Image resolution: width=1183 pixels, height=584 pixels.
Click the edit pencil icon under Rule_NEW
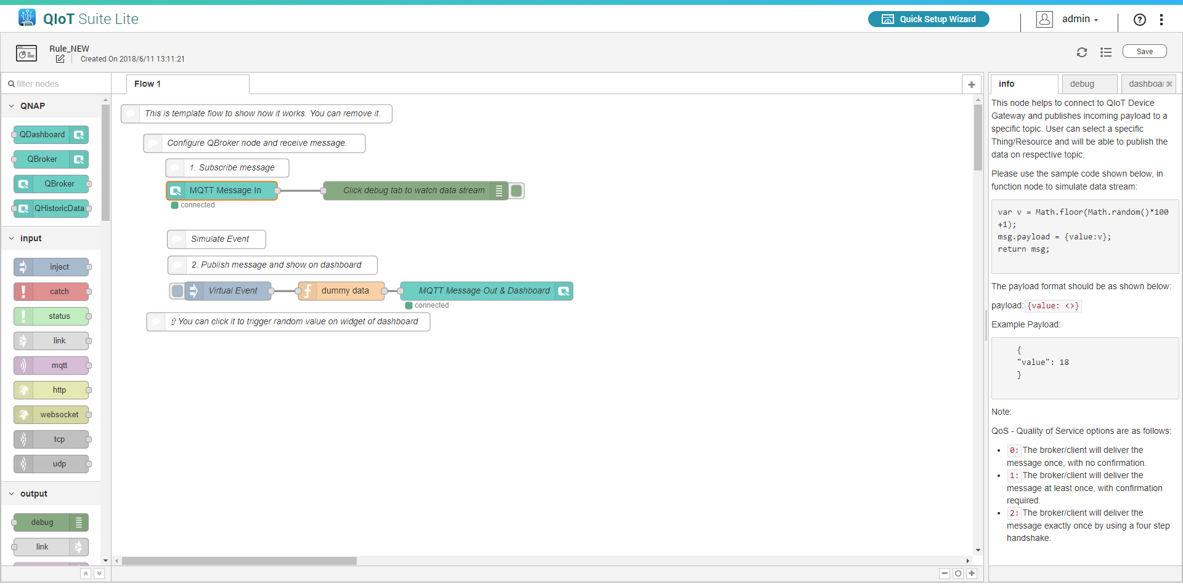click(x=60, y=59)
